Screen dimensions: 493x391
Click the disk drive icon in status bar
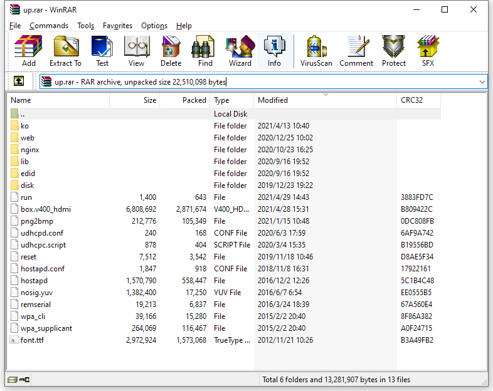pyautogui.click(x=13, y=380)
